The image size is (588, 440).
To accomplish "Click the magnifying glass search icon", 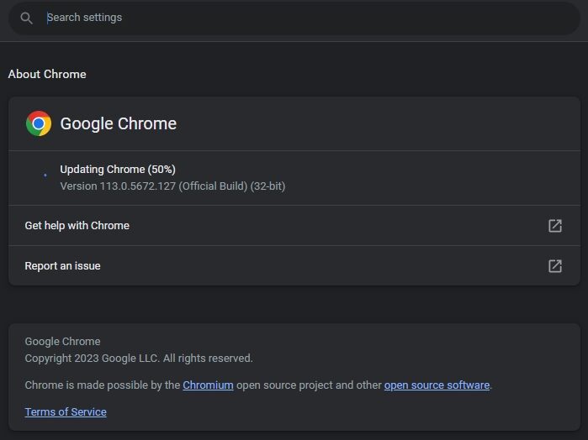I will click(x=27, y=18).
